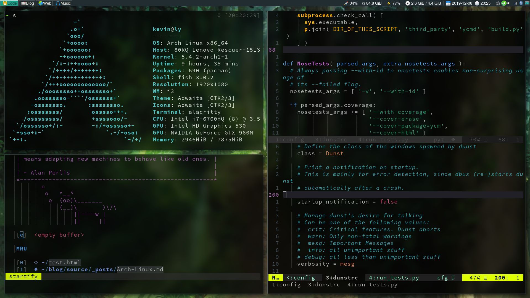Image resolution: width=530 pixels, height=298 pixels.
Task: Click the memory usage disc icon
Action: [x=408, y=3]
